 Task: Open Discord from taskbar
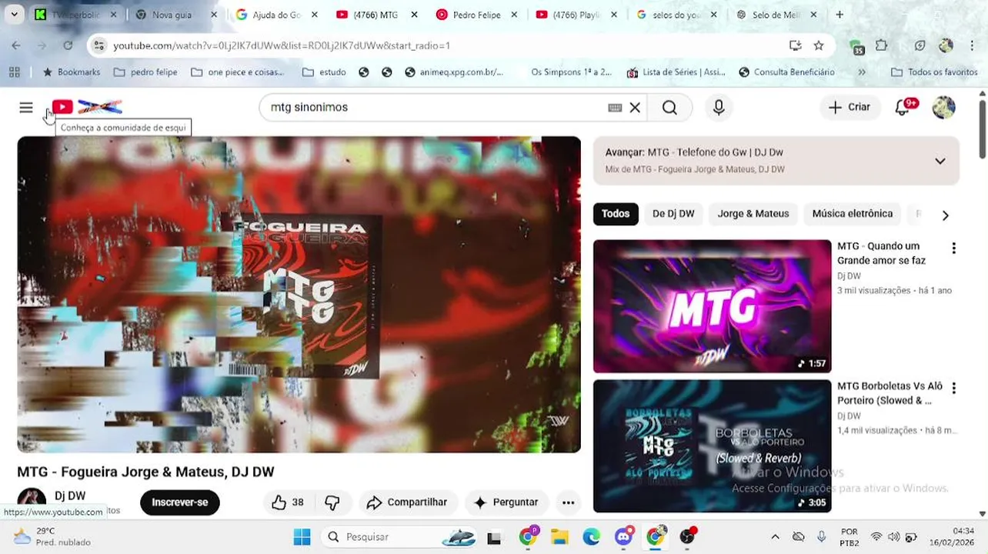[624, 536]
